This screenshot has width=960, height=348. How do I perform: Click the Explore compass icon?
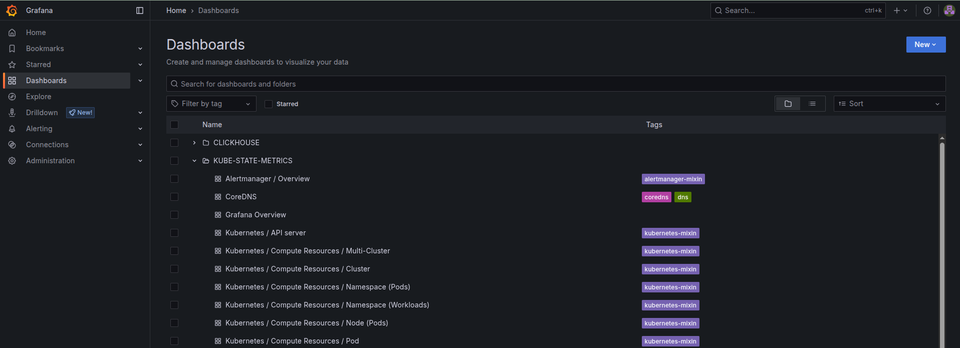pos(12,97)
